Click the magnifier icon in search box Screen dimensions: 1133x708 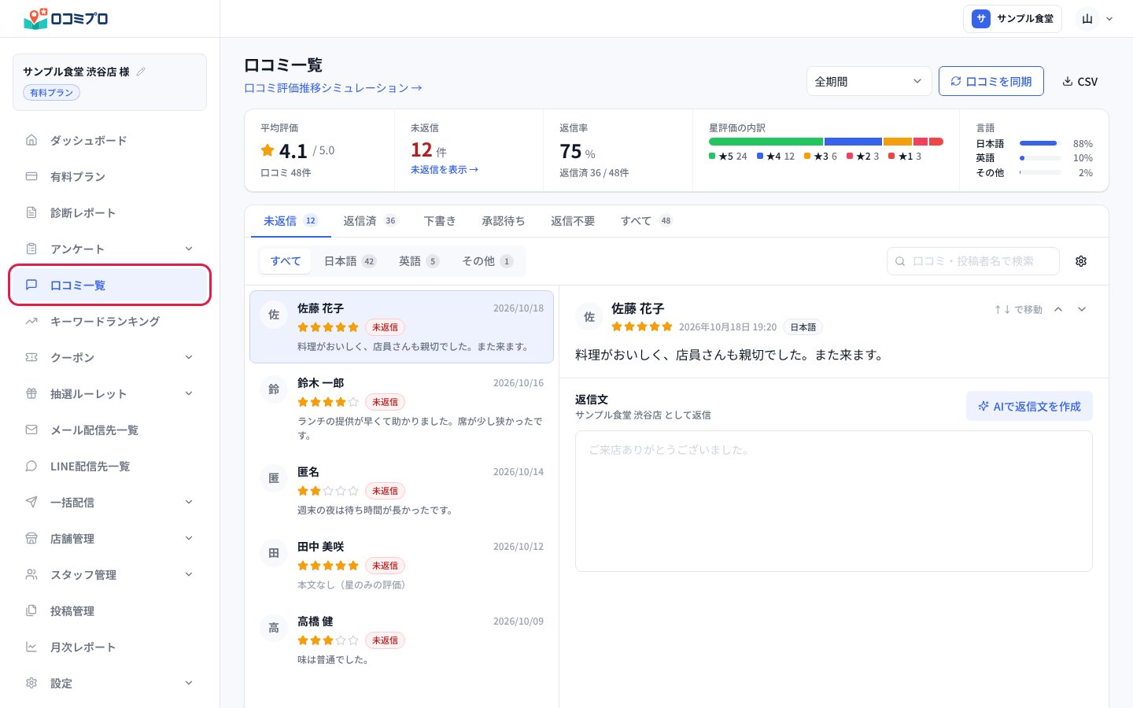click(900, 261)
